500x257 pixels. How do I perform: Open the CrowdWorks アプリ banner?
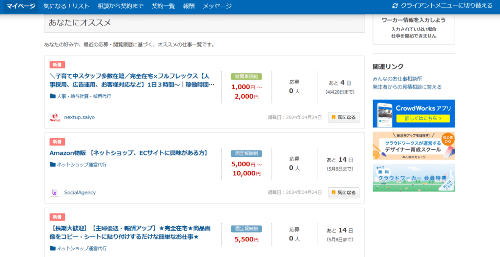click(x=414, y=113)
